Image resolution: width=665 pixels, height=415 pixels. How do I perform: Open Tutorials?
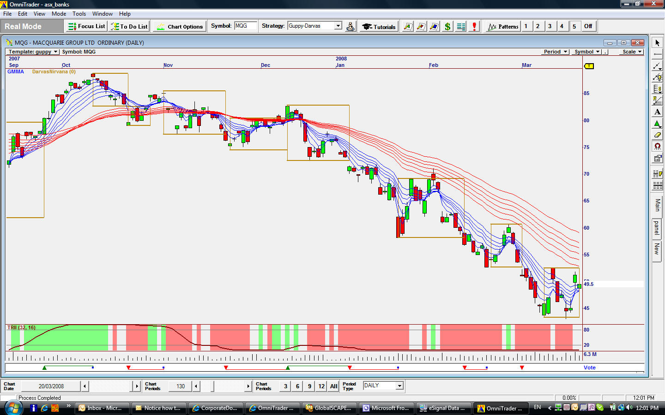tap(379, 26)
